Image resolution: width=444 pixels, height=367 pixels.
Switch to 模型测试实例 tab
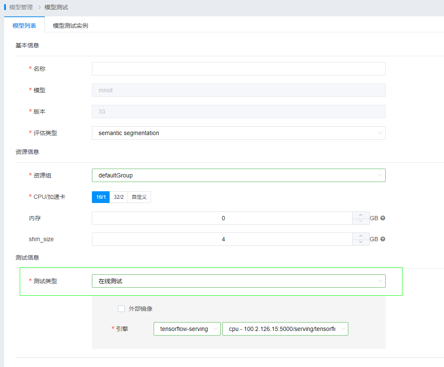click(71, 26)
